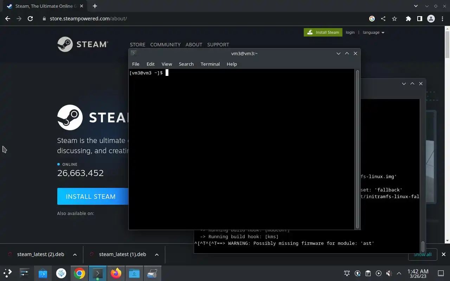This screenshot has height=281, width=450.
Task: Open the Steam login link
Action: [x=350, y=32]
